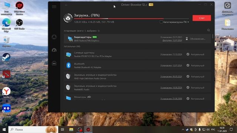Open the Scan section in the sidebar
Viewport: 237px width, 133px height.
click(54, 37)
